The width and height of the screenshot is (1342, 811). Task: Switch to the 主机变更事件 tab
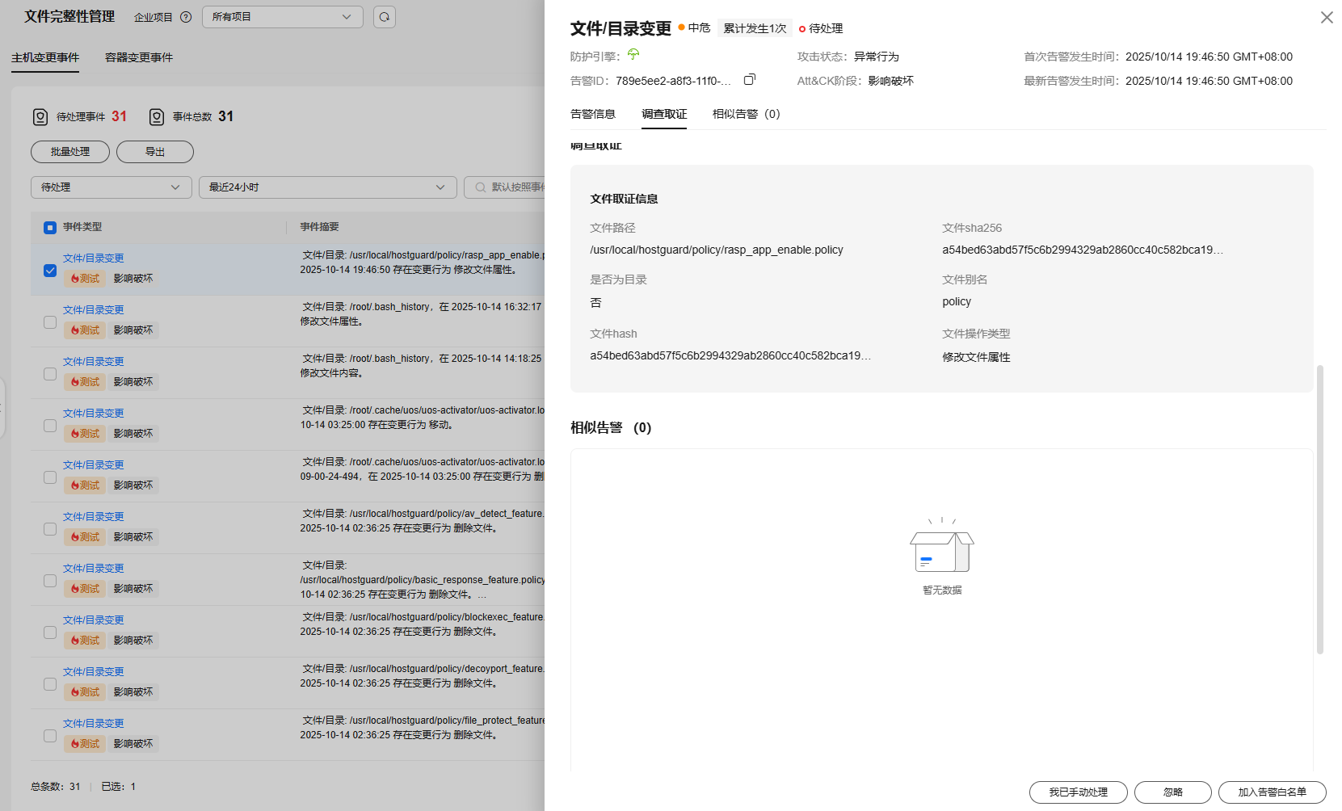pos(45,57)
